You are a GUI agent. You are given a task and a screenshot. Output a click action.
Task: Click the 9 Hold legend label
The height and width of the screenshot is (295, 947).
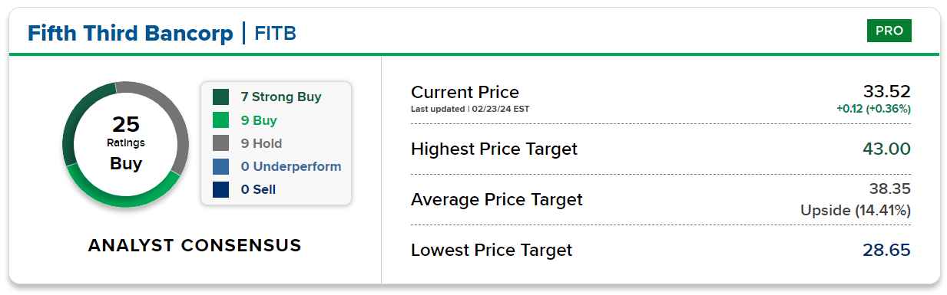[261, 143]
